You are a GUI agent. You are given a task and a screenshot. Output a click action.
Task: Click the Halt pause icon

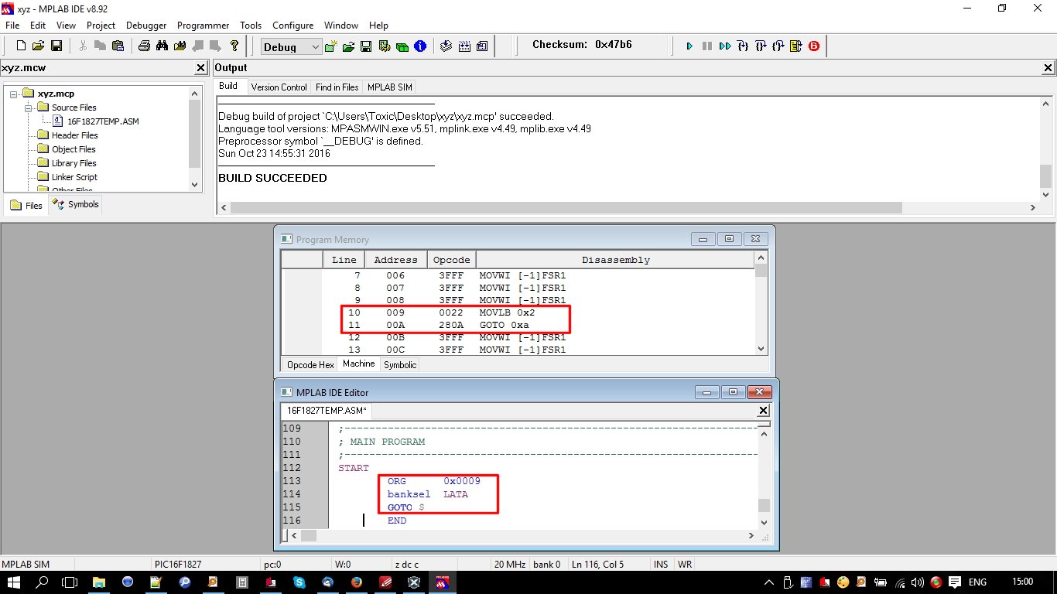click(707, 46)
